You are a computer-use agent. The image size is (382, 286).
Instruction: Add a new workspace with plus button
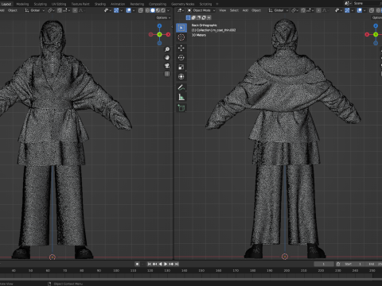[x=217, y=4]
